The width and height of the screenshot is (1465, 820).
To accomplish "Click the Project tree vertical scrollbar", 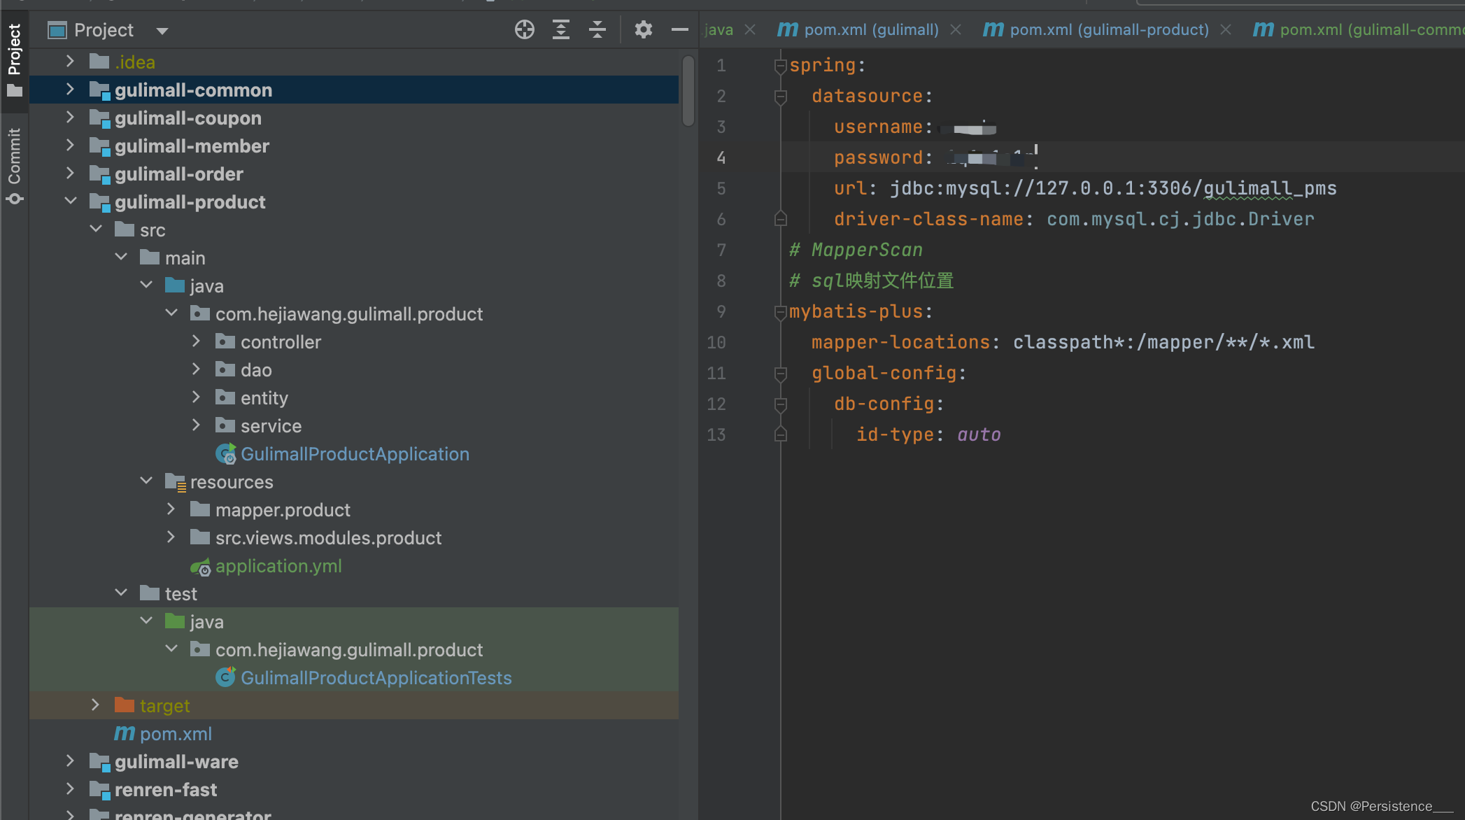I will point(688,91).
